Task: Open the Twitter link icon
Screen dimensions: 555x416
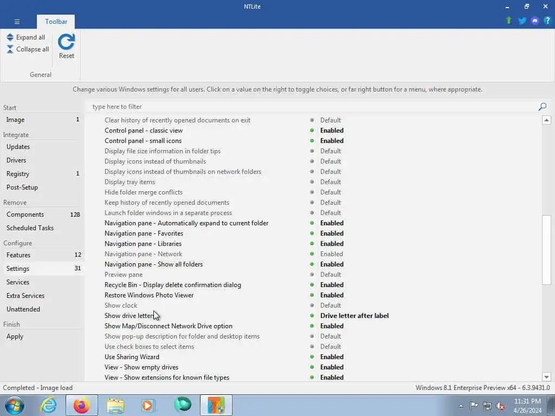Action: point(522,21)
